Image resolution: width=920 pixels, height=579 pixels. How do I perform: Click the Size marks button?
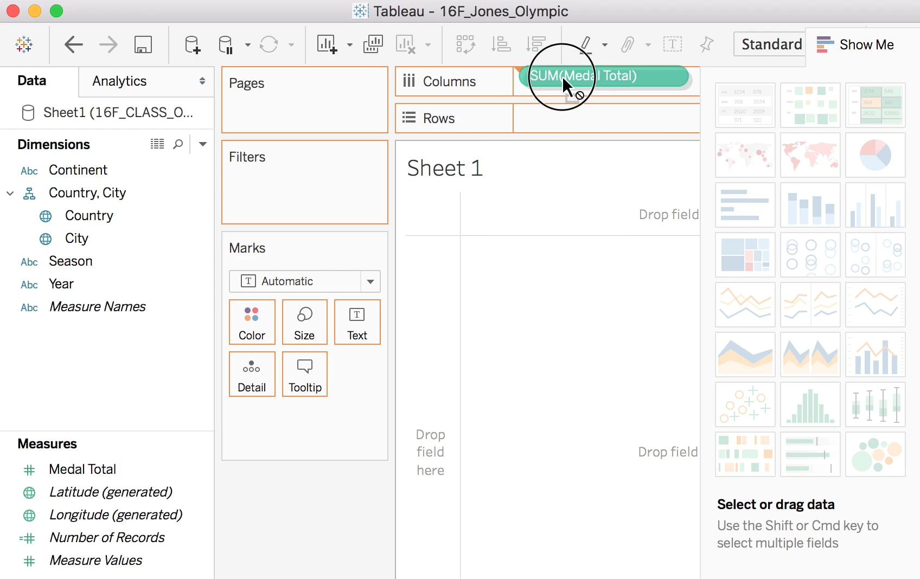pyautogui.click(x=304, y=322)
